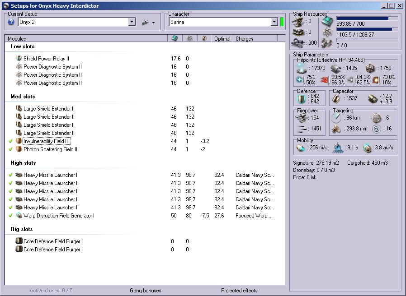406x296 pixels.
Task: Click the Dronebay: 0 / 0 m3 text
Action: 314,170
